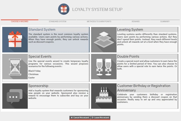Open the Sponsorship card title

tap(38, 86)
